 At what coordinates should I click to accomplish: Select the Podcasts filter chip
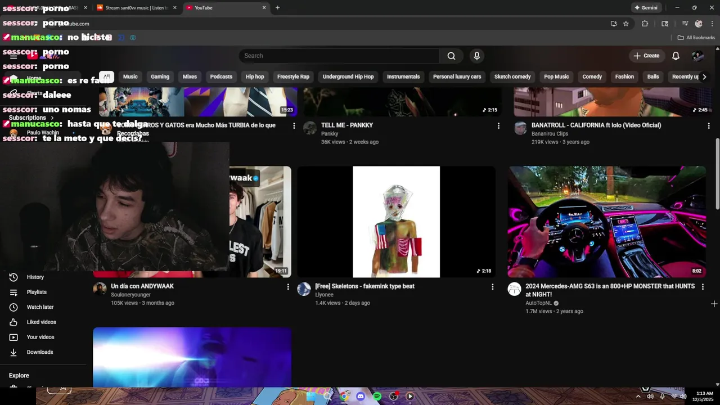click(221, 76)
